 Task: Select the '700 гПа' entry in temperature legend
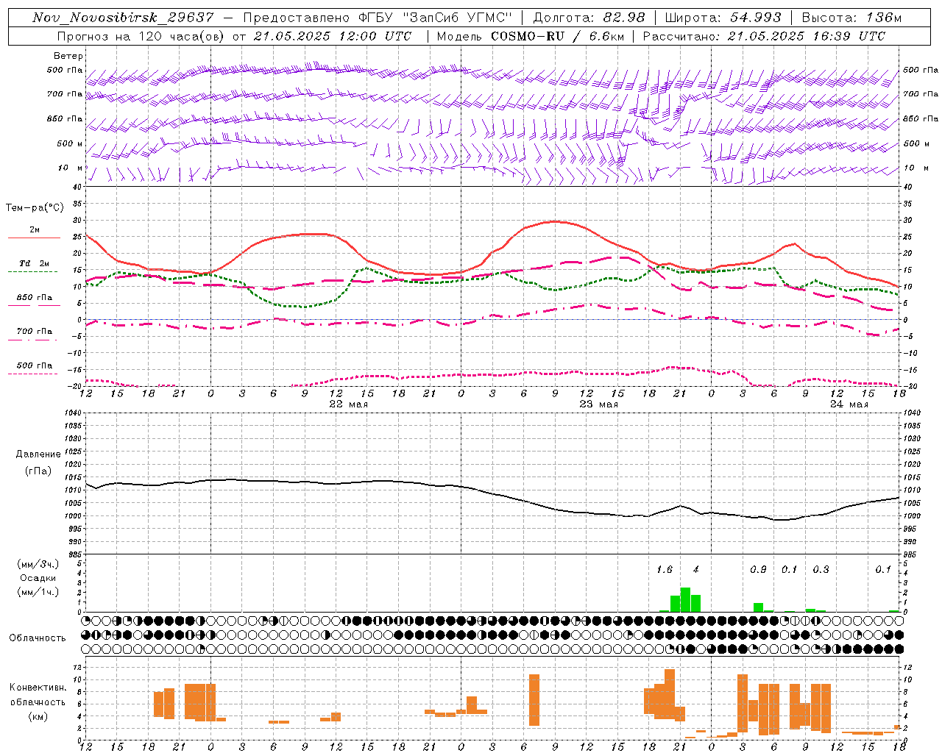coord(34,331)
